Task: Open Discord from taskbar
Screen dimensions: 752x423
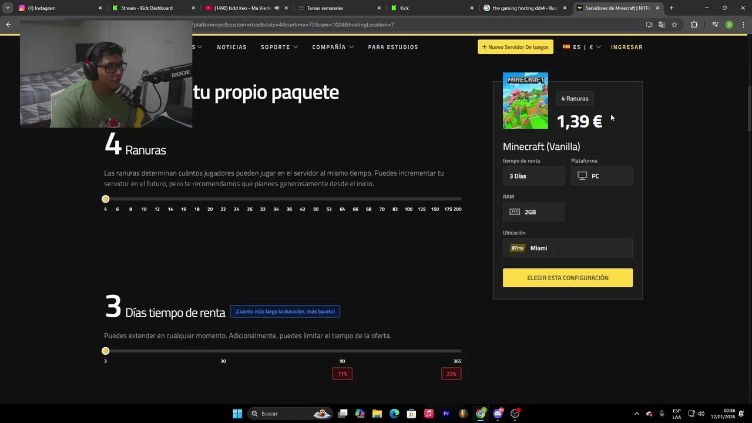Action: pyautogui.click(x=498, y=414)
